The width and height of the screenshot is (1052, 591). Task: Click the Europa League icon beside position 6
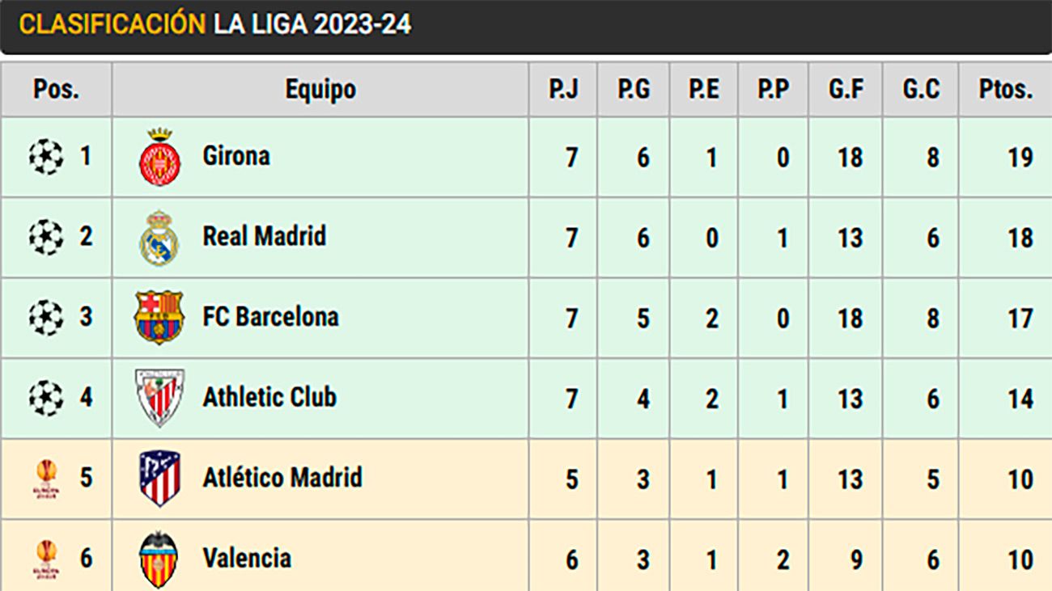[x=46, y=559]
